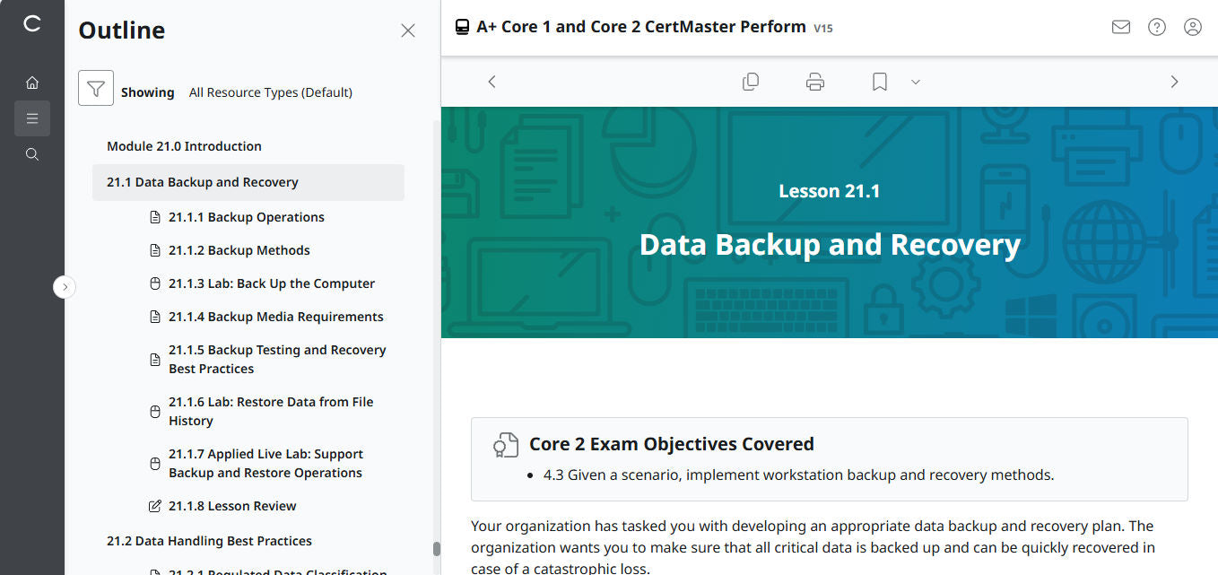Open the resource type filter icon
1218x575 pixels.
[x=96, y=89]
